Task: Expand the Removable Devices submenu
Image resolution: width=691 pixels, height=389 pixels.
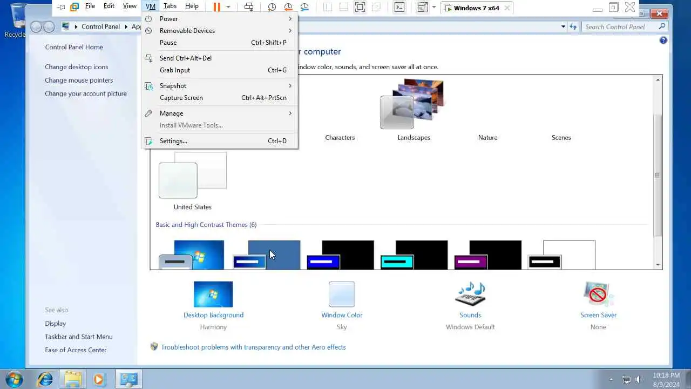Action: (x=219, y=31)
